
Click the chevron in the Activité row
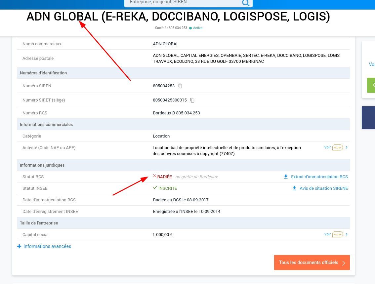click(x=347, y=147)
